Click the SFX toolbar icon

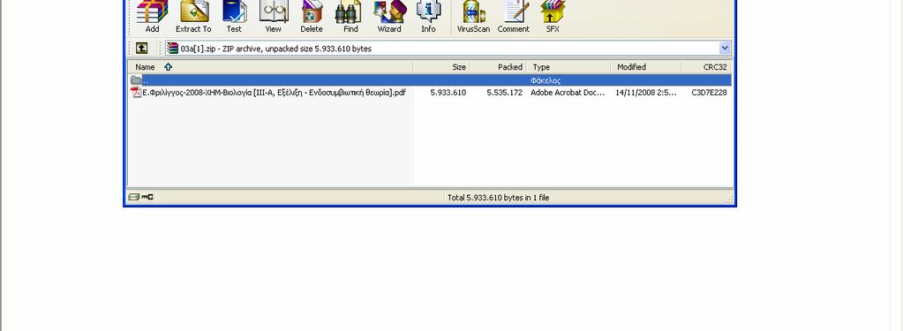click(553, 17)
